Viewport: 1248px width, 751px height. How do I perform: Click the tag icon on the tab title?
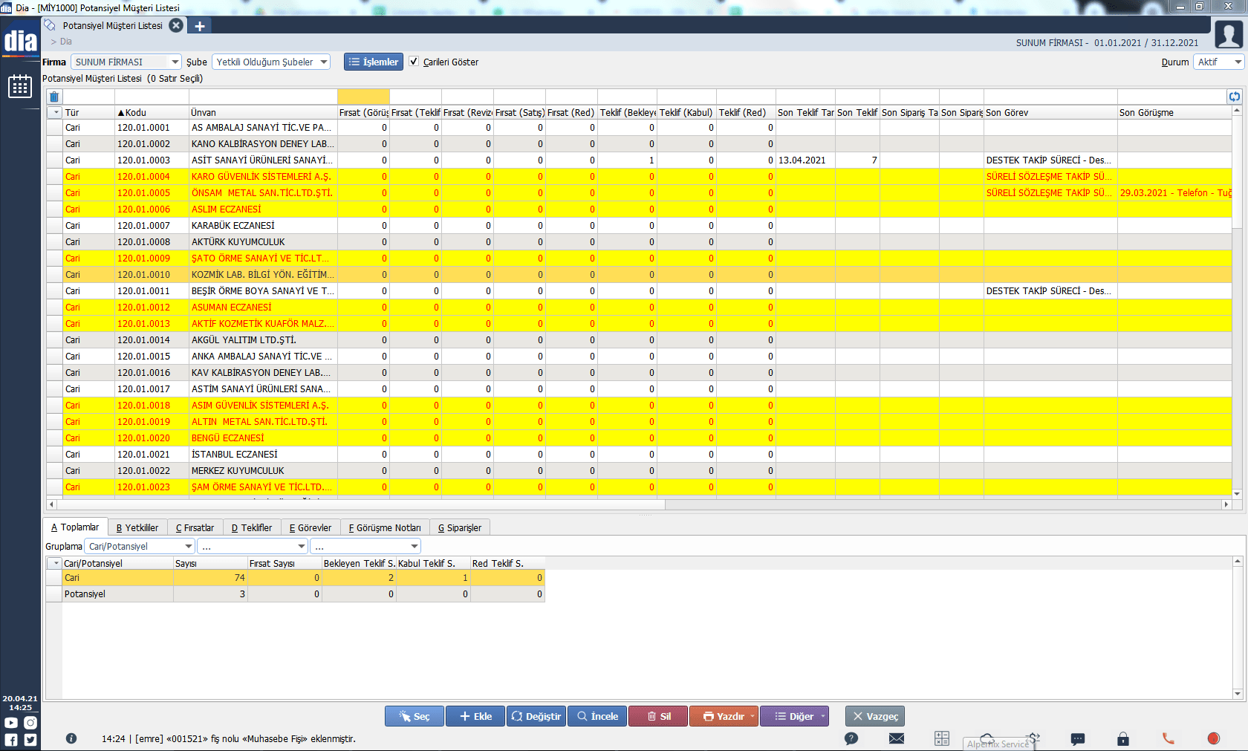[x=50, y=25]
